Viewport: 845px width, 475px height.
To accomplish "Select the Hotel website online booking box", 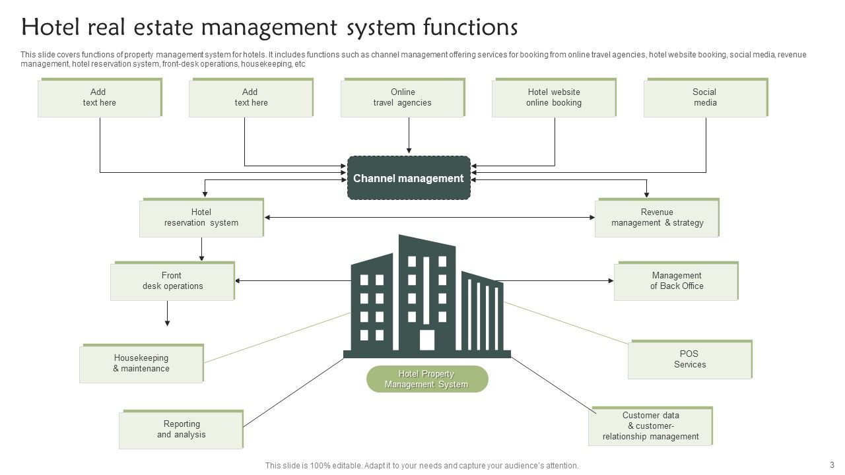I will (x=554, y=98).
